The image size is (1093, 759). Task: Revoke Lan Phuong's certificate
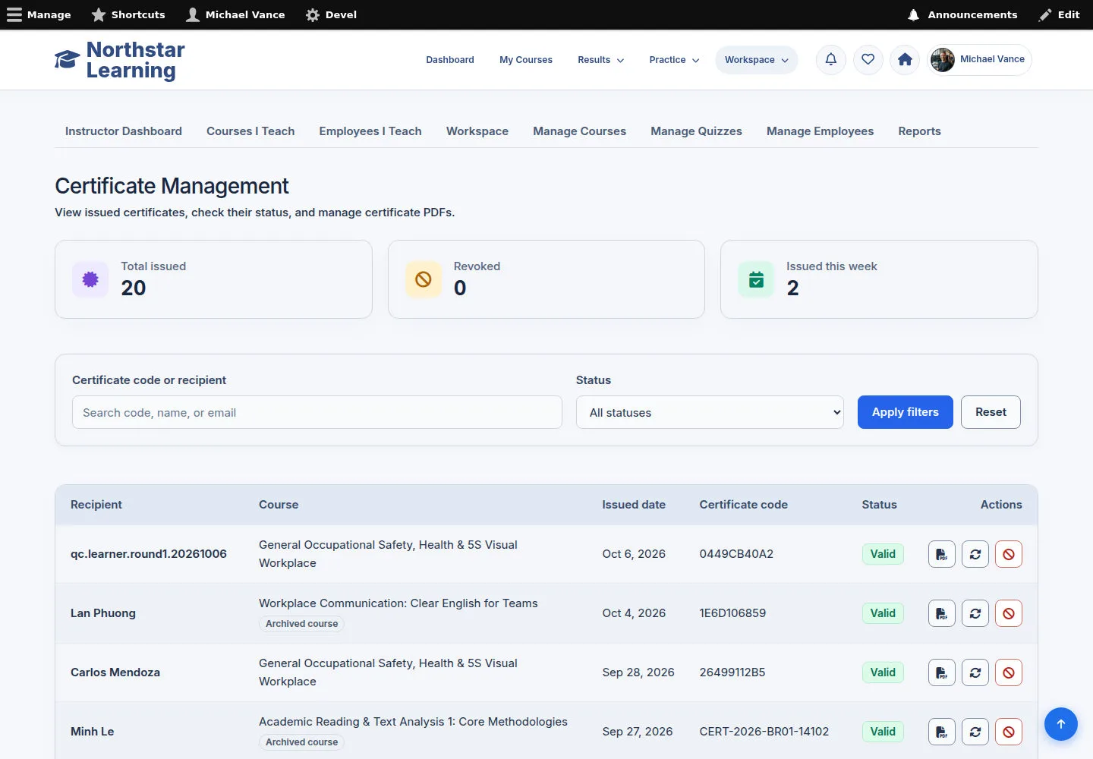pyautogui.click(x=1009, y=613)
